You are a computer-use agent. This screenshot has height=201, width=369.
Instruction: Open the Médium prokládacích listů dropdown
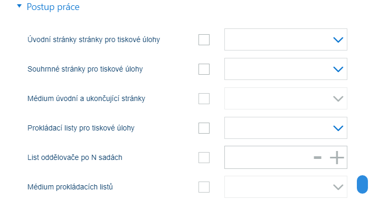coord(286,187)
